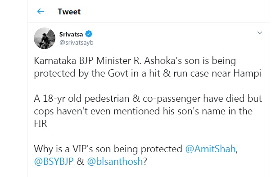Click the word FIR in the tweet
Image resolution: width=276 pixels, height=177 pixels.
pos(41,124)
